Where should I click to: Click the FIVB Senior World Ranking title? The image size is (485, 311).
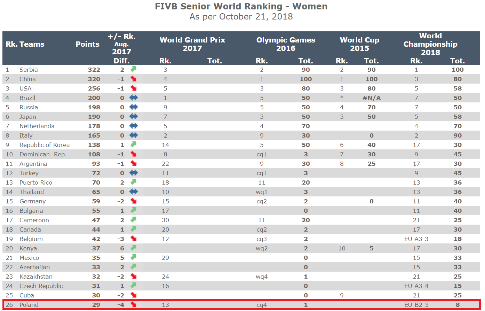[241, 7]
